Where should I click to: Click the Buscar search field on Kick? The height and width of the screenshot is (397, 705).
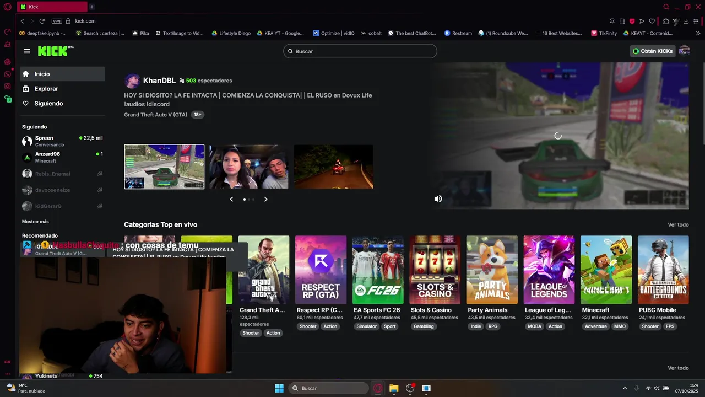(x=360, y=51)
